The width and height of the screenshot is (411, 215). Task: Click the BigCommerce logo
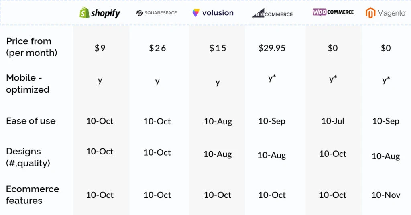point(273,13)
